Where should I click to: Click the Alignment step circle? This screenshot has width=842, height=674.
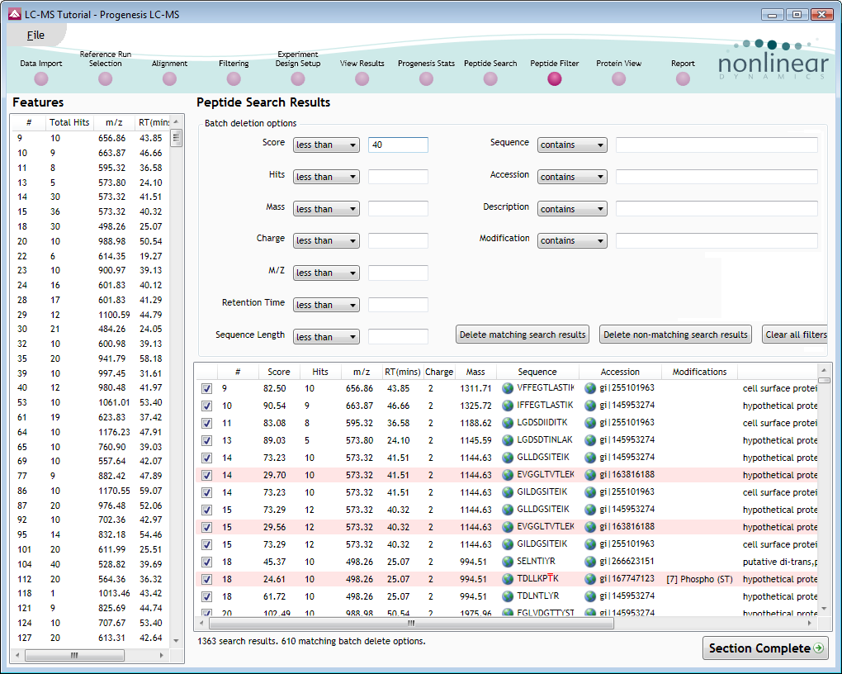tap(169, 79)
